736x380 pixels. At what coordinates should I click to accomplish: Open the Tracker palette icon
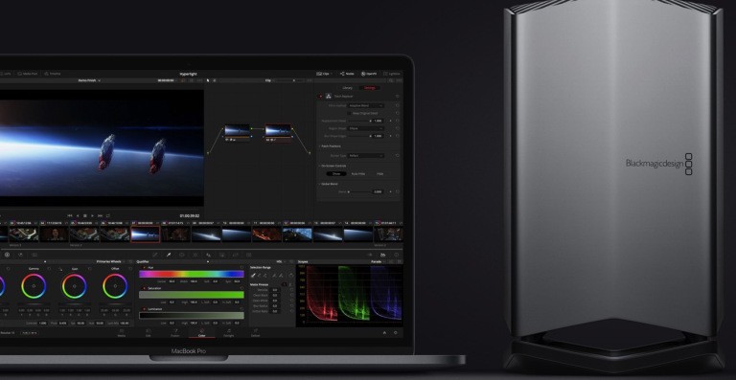[x=195, y=255]
